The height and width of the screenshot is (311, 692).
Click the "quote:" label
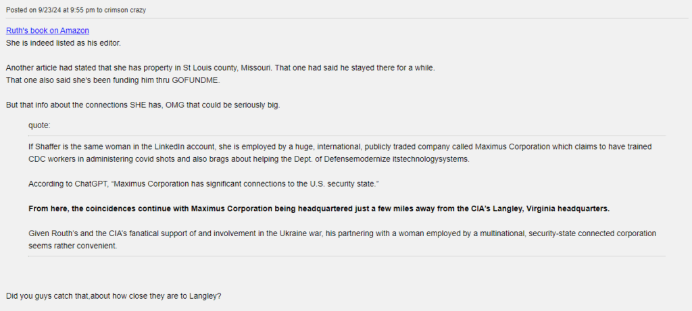pos(39,125)
